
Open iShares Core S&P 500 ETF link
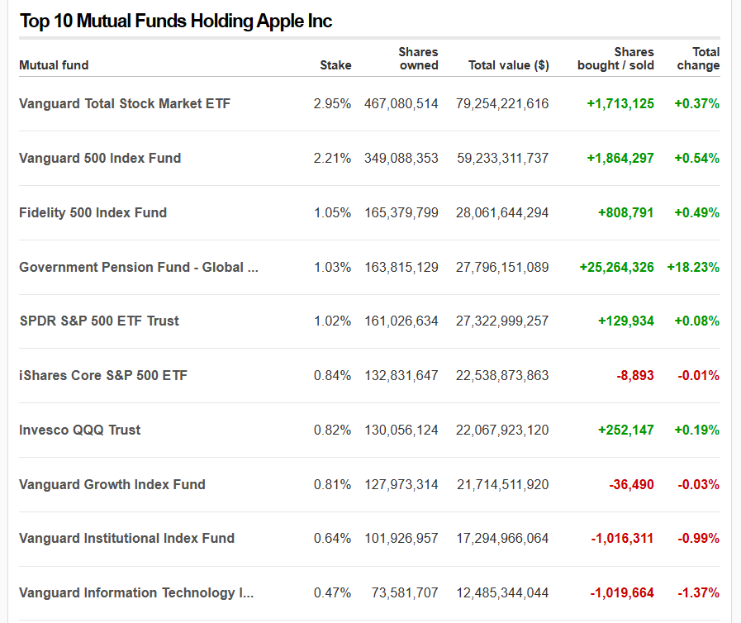tap(103, 375)
